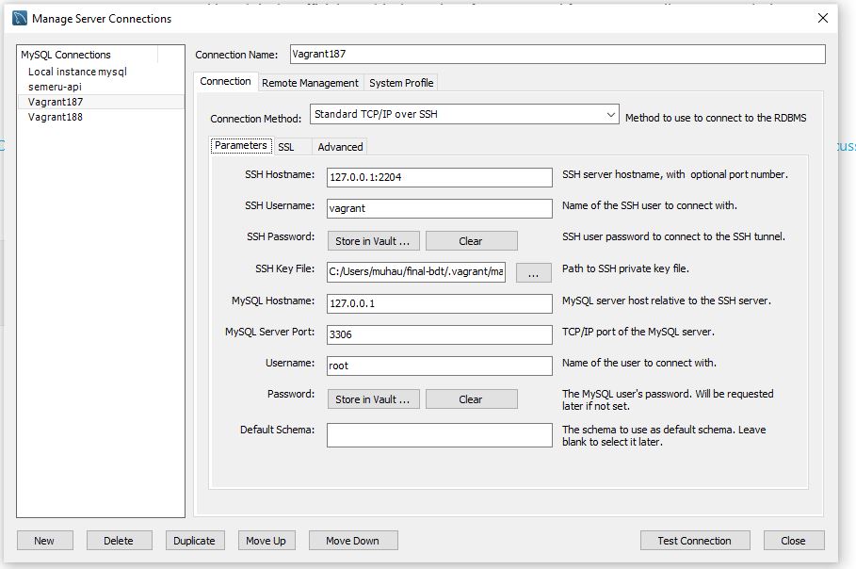Delete the selected connection
This screenshot has width=856, height=569.
coord(119,541)
